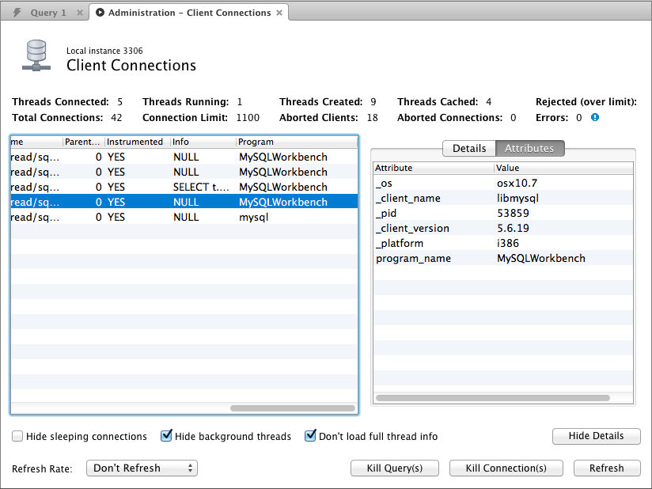Select the Attributes tab

click(529, 148)
